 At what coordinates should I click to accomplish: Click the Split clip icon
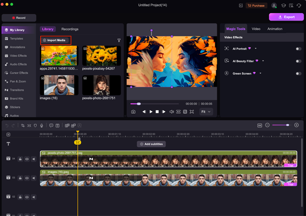pos(29,125)
